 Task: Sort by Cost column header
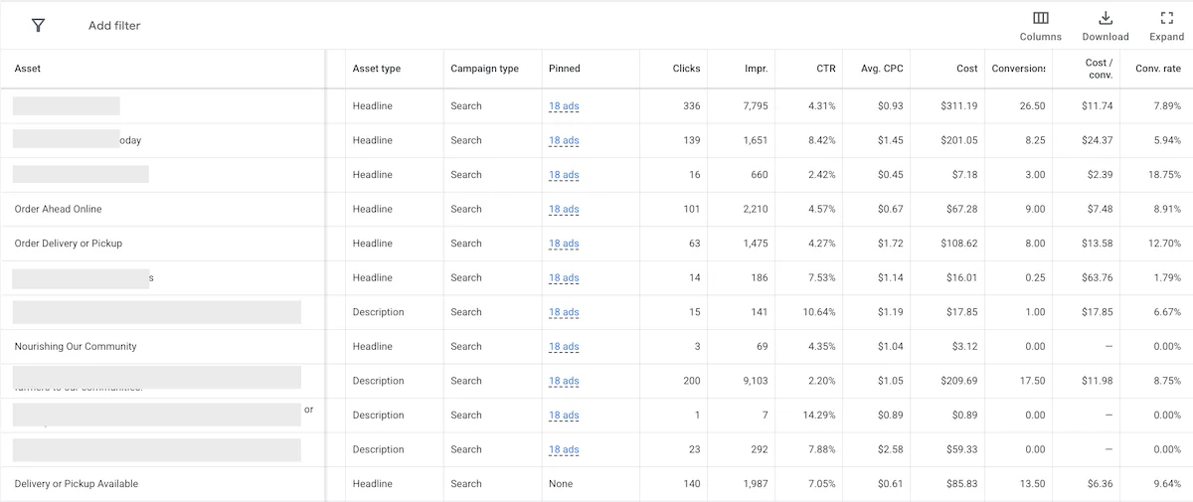pos(967,69)
